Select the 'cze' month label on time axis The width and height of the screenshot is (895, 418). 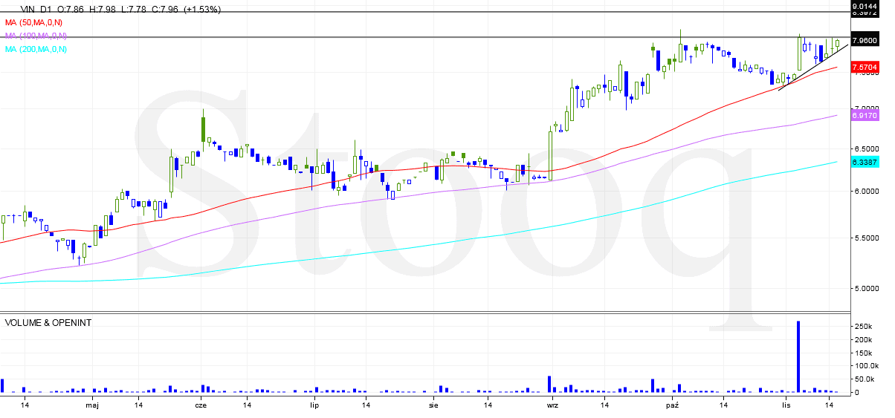tap(201, 405)
